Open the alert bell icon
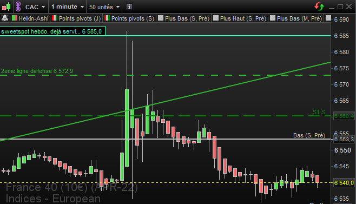 (x=5, y=18)
